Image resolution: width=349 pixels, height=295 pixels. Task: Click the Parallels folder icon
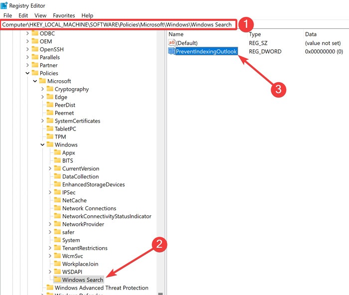(35, 57)
